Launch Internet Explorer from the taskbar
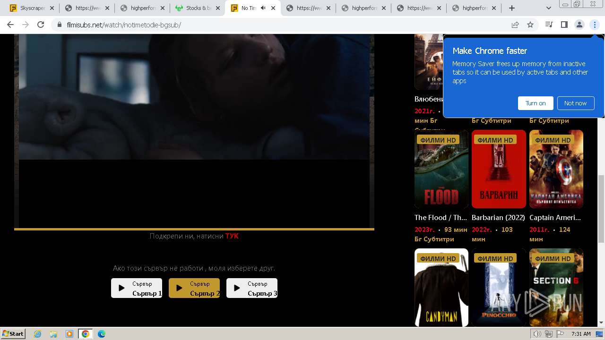The width and height of the screenshot is (605, 340). click(x=37, y=334)
